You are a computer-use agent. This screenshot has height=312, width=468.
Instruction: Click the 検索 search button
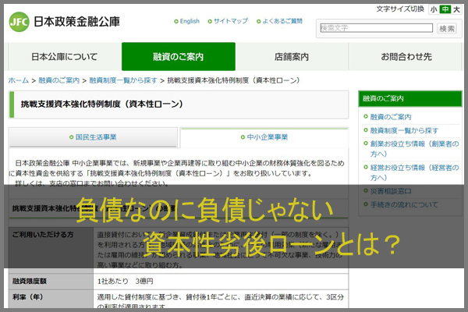(447, 28)
